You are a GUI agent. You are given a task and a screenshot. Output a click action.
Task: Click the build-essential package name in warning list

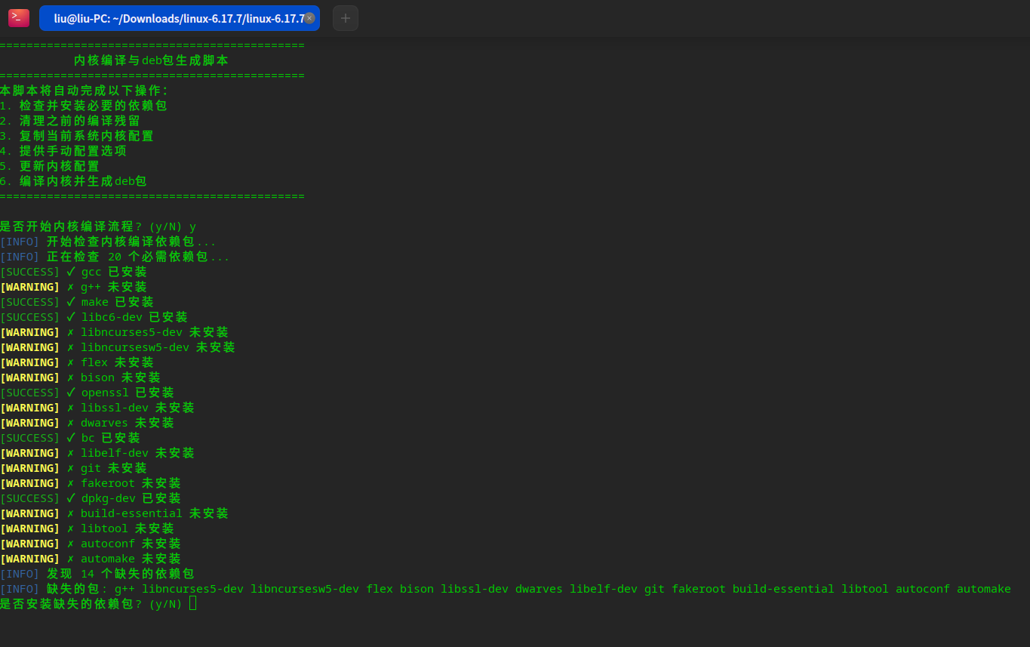[x=131, y=513]
